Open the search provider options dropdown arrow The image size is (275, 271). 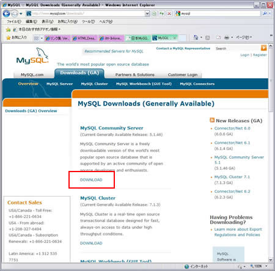coord(270,13)
